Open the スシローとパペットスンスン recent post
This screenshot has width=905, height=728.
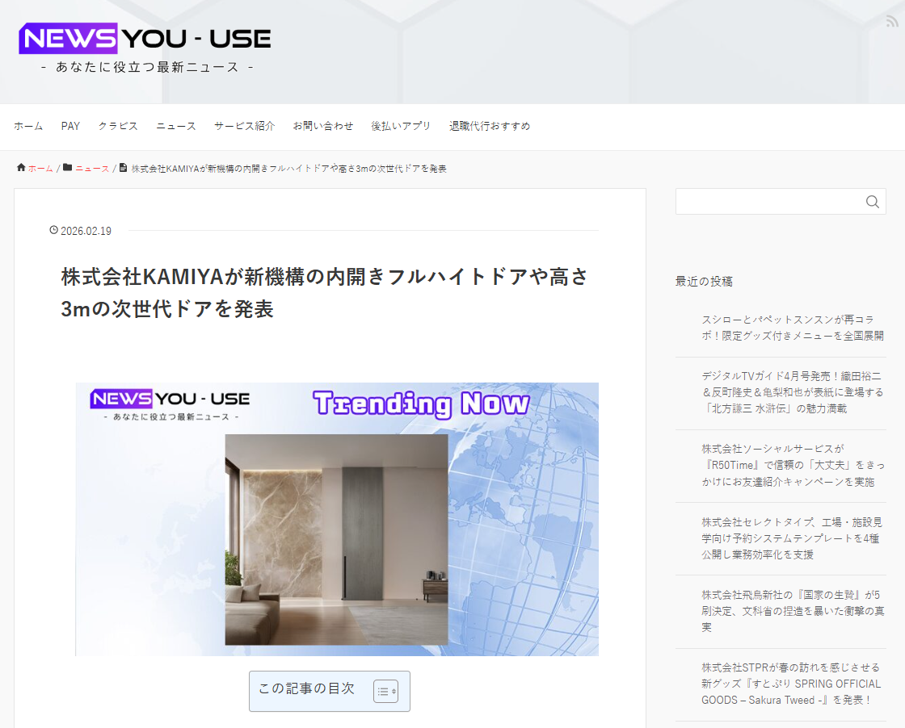point(792,327)
